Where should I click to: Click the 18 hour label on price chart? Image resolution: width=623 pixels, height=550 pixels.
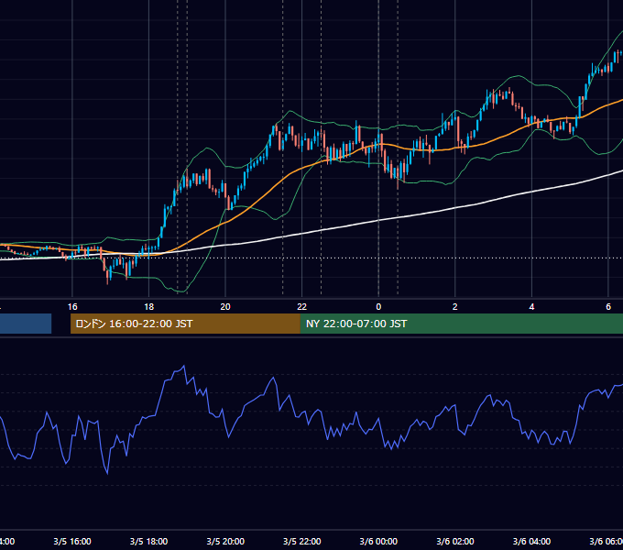[149, 307]
